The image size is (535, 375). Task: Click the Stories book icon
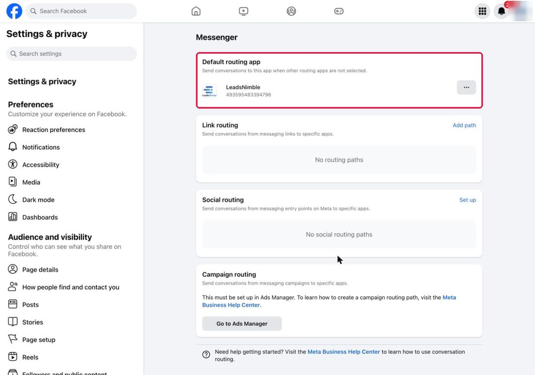pyautogui.click(x=13, y=322)
